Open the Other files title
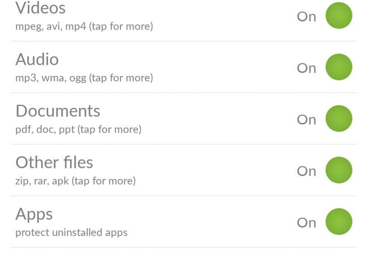Image resolution: width=367 pixels, height=258 pixels. point(54,162)
